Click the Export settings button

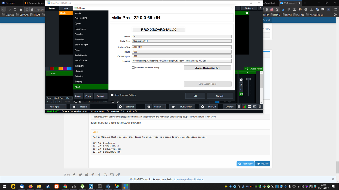click(x=88, y=96)
